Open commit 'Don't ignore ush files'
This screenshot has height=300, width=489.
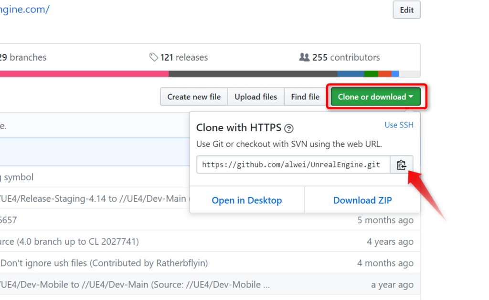pos(104,263)
